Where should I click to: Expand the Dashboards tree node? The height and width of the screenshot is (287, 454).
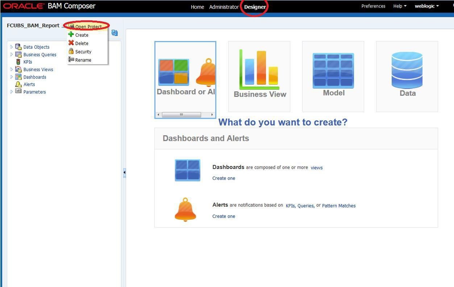[12, 77]
